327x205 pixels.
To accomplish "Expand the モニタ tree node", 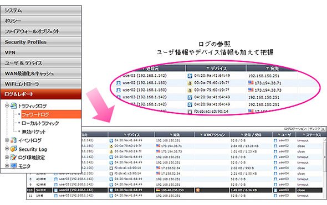I will (7, 166).
